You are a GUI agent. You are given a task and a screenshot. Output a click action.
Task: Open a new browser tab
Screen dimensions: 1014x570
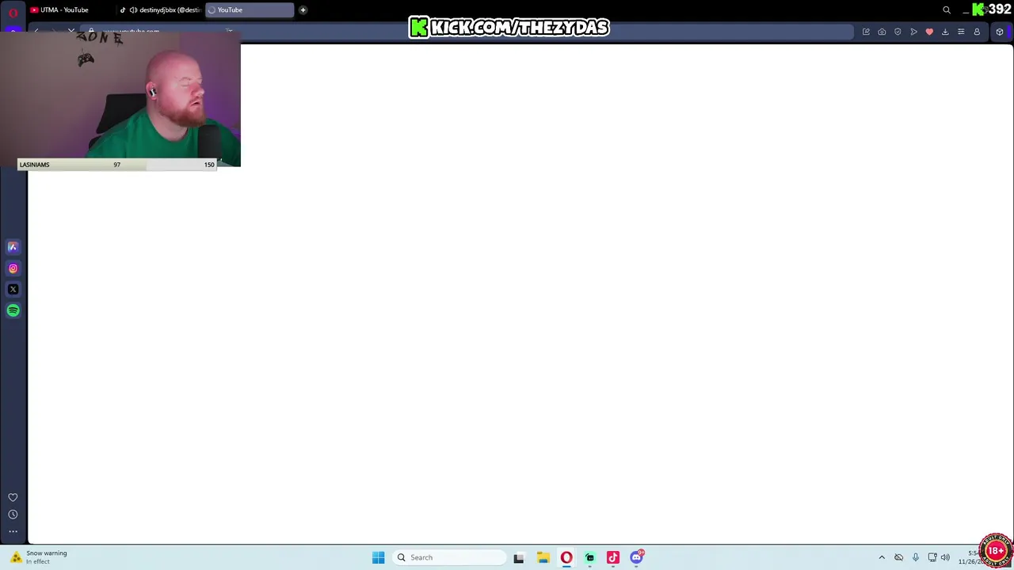point(303,10)
